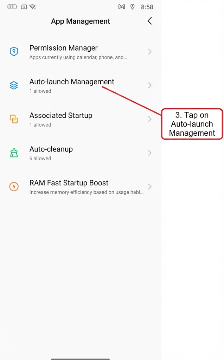Tap the Auto-cleanup '6 allowed' subtitle
The width and height of the screenshot is (224, 360).
click(40, 159)
